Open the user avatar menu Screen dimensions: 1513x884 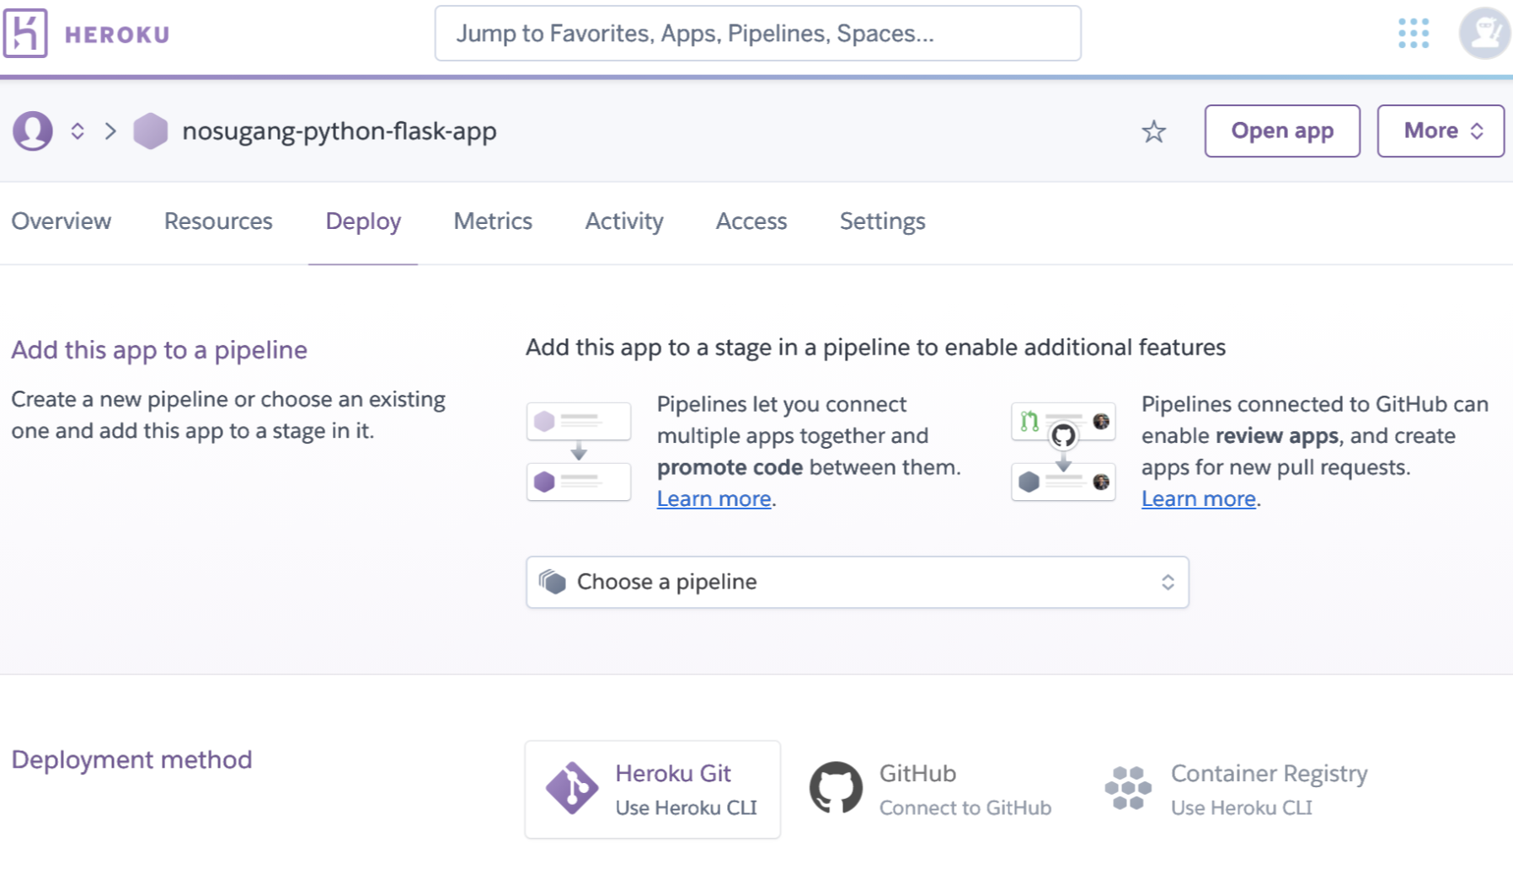click(1484, 34)
